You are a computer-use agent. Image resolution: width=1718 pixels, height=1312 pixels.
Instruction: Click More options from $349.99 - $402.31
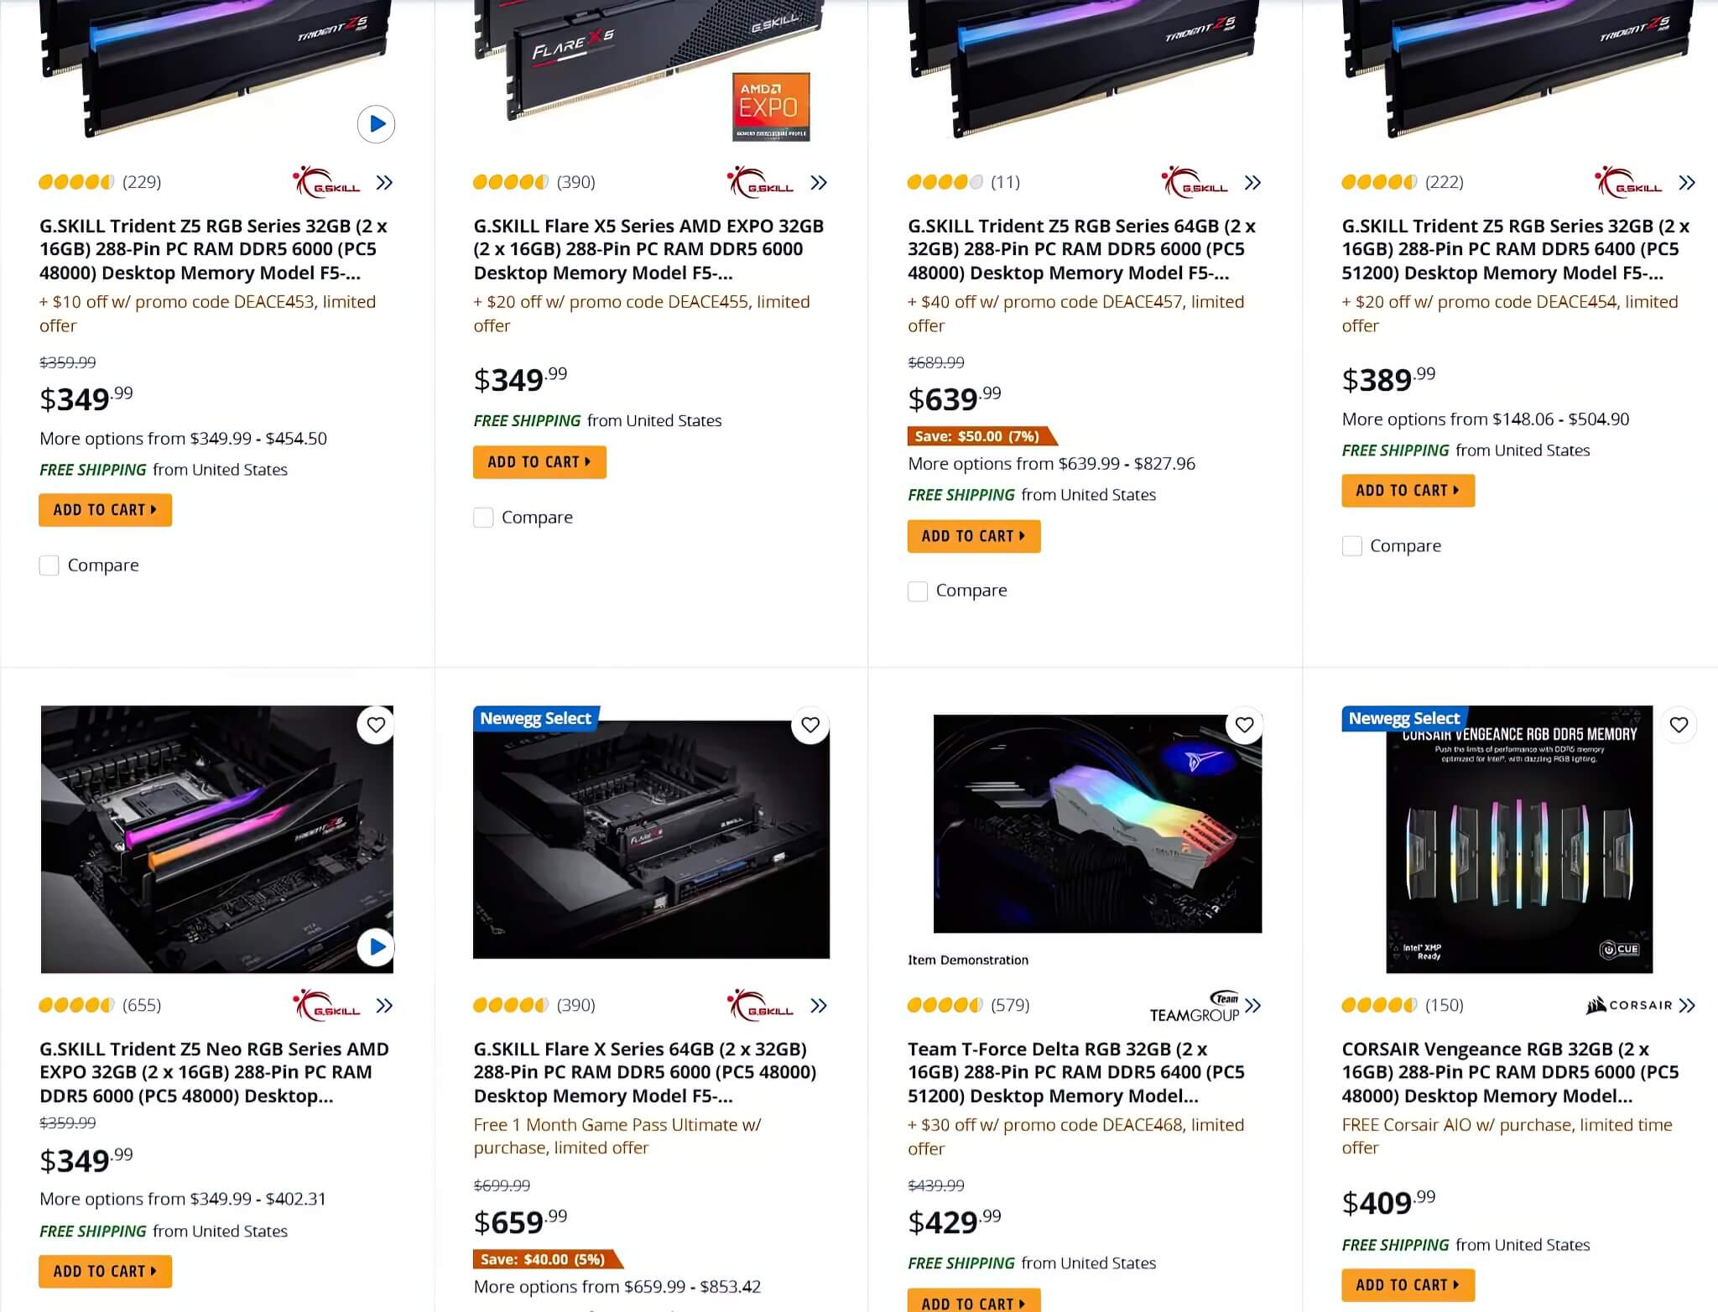click(183, 1199)
